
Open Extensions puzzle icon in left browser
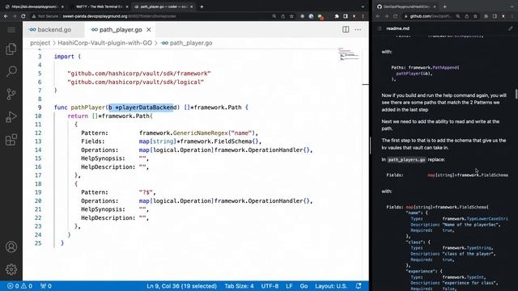pos(337,16)
